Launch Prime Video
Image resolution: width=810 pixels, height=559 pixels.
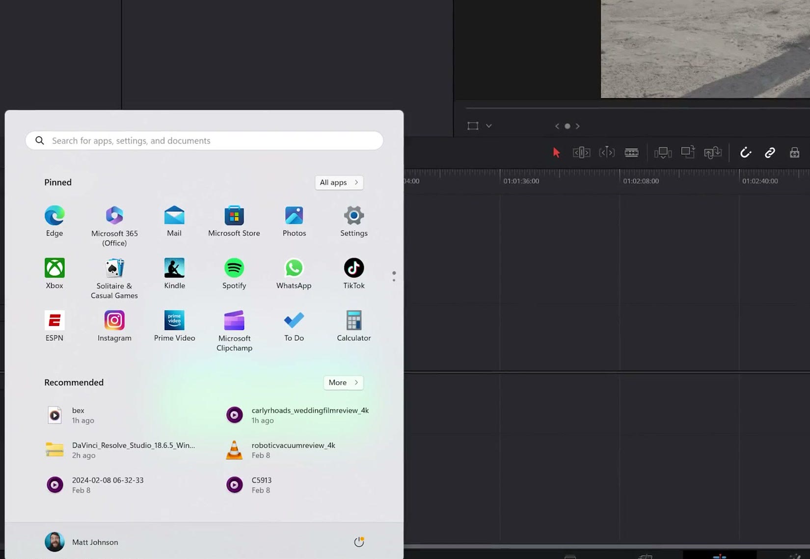coord(174,327)
